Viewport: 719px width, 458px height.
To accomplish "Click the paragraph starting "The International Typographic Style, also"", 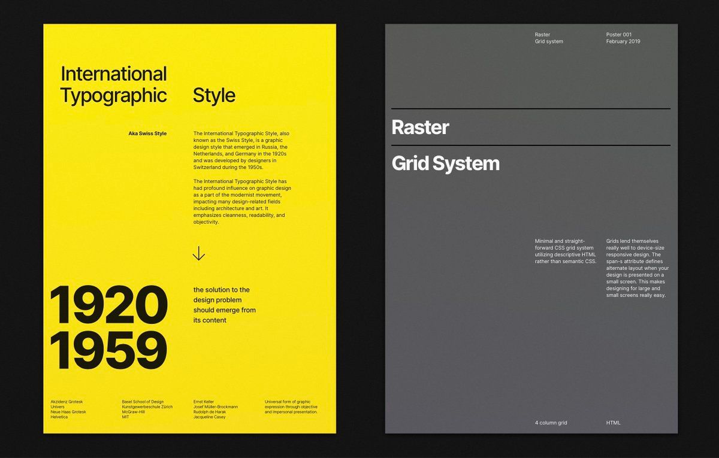I will pyautogui.click(x=241, y=150).
